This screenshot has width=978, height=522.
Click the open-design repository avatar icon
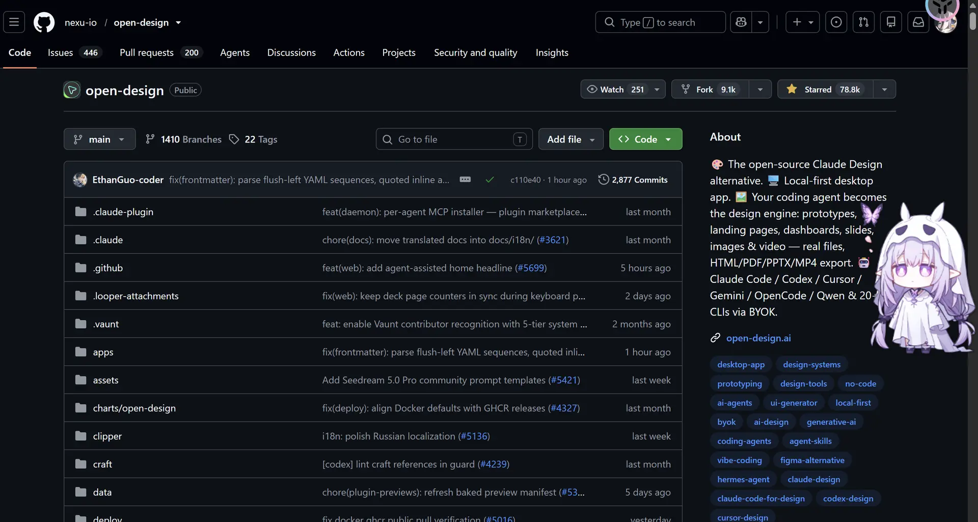tap(72, 90)
